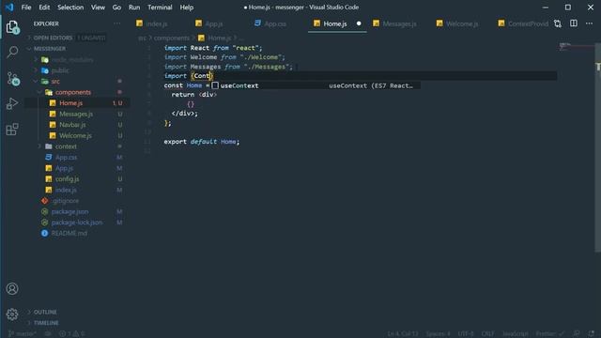Open Source Control view in activity bar

12,78
